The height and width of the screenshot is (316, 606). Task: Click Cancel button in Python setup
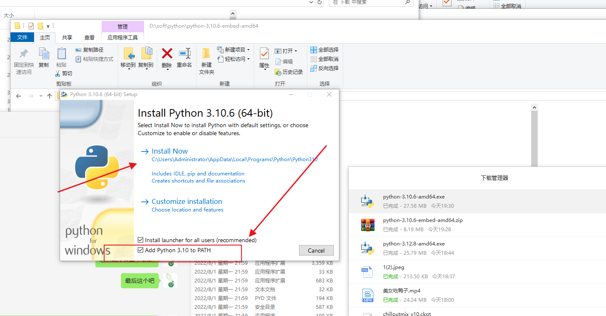coord(316,251)
